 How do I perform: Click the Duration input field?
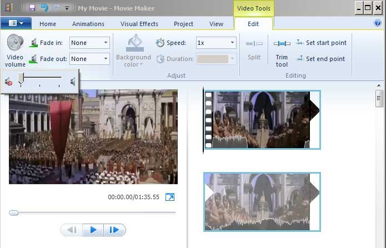[x=213, y=59]
